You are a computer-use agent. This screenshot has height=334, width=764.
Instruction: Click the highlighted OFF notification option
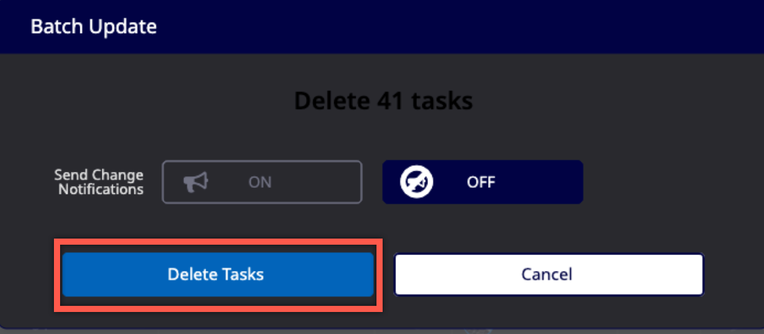[483, 182]
